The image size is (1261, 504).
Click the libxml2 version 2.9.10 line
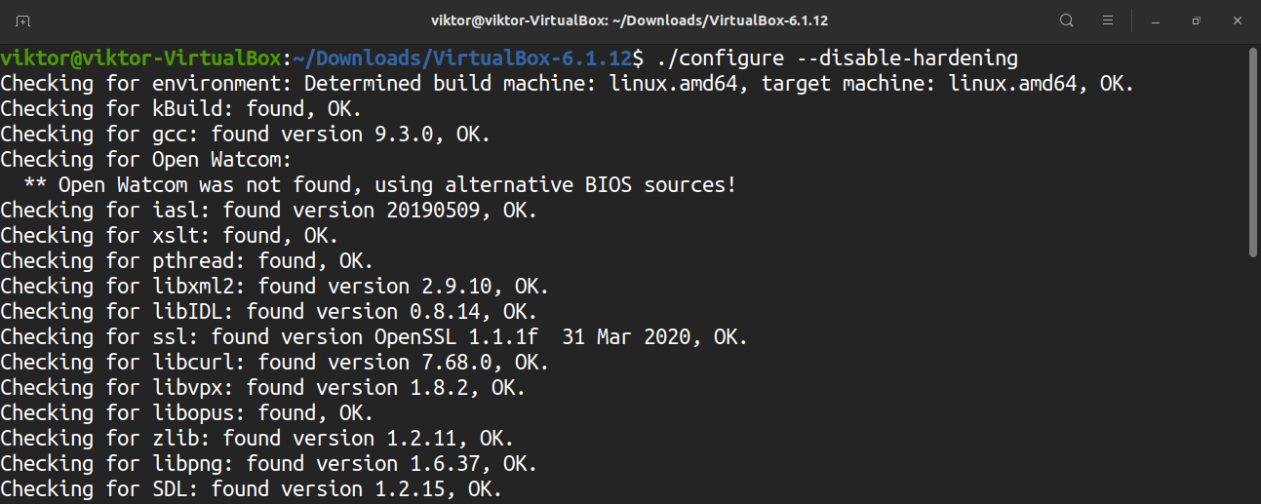tap(273, 287)
